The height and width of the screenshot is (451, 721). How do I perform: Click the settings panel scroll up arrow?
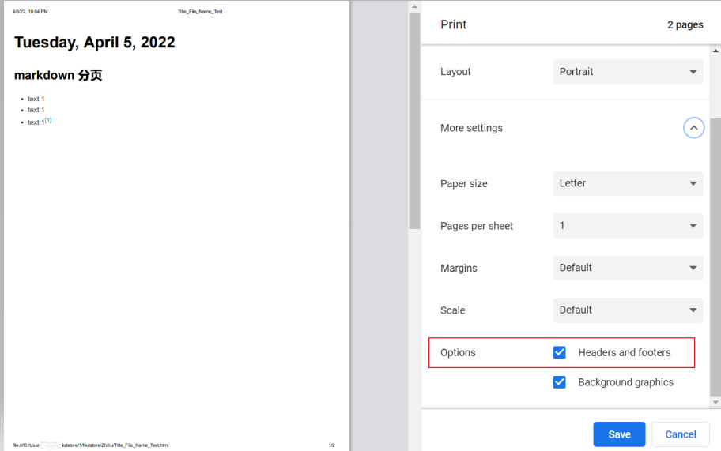pyautogui.click(x=715, y=51)
